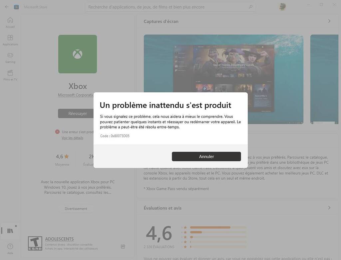This screenshot has height=260, width=341.
Task: Open Films et TV section
Action: [10, 75]
